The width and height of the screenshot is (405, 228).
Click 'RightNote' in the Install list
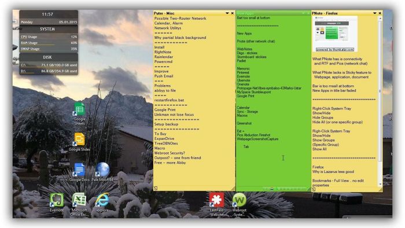tap(163, 52)
